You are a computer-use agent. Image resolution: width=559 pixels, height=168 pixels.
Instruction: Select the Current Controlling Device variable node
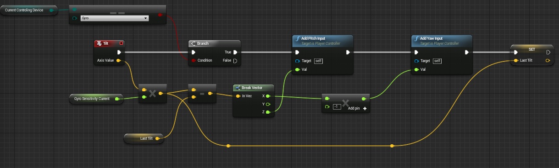coord(28,10)
